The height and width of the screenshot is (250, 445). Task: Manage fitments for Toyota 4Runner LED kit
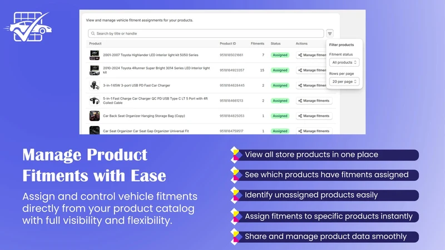pos(311,71)
